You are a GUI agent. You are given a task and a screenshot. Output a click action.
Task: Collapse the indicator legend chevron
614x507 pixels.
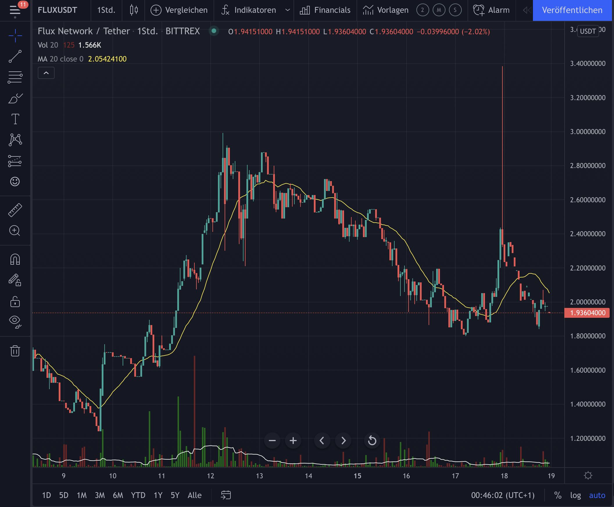[46, 73]
